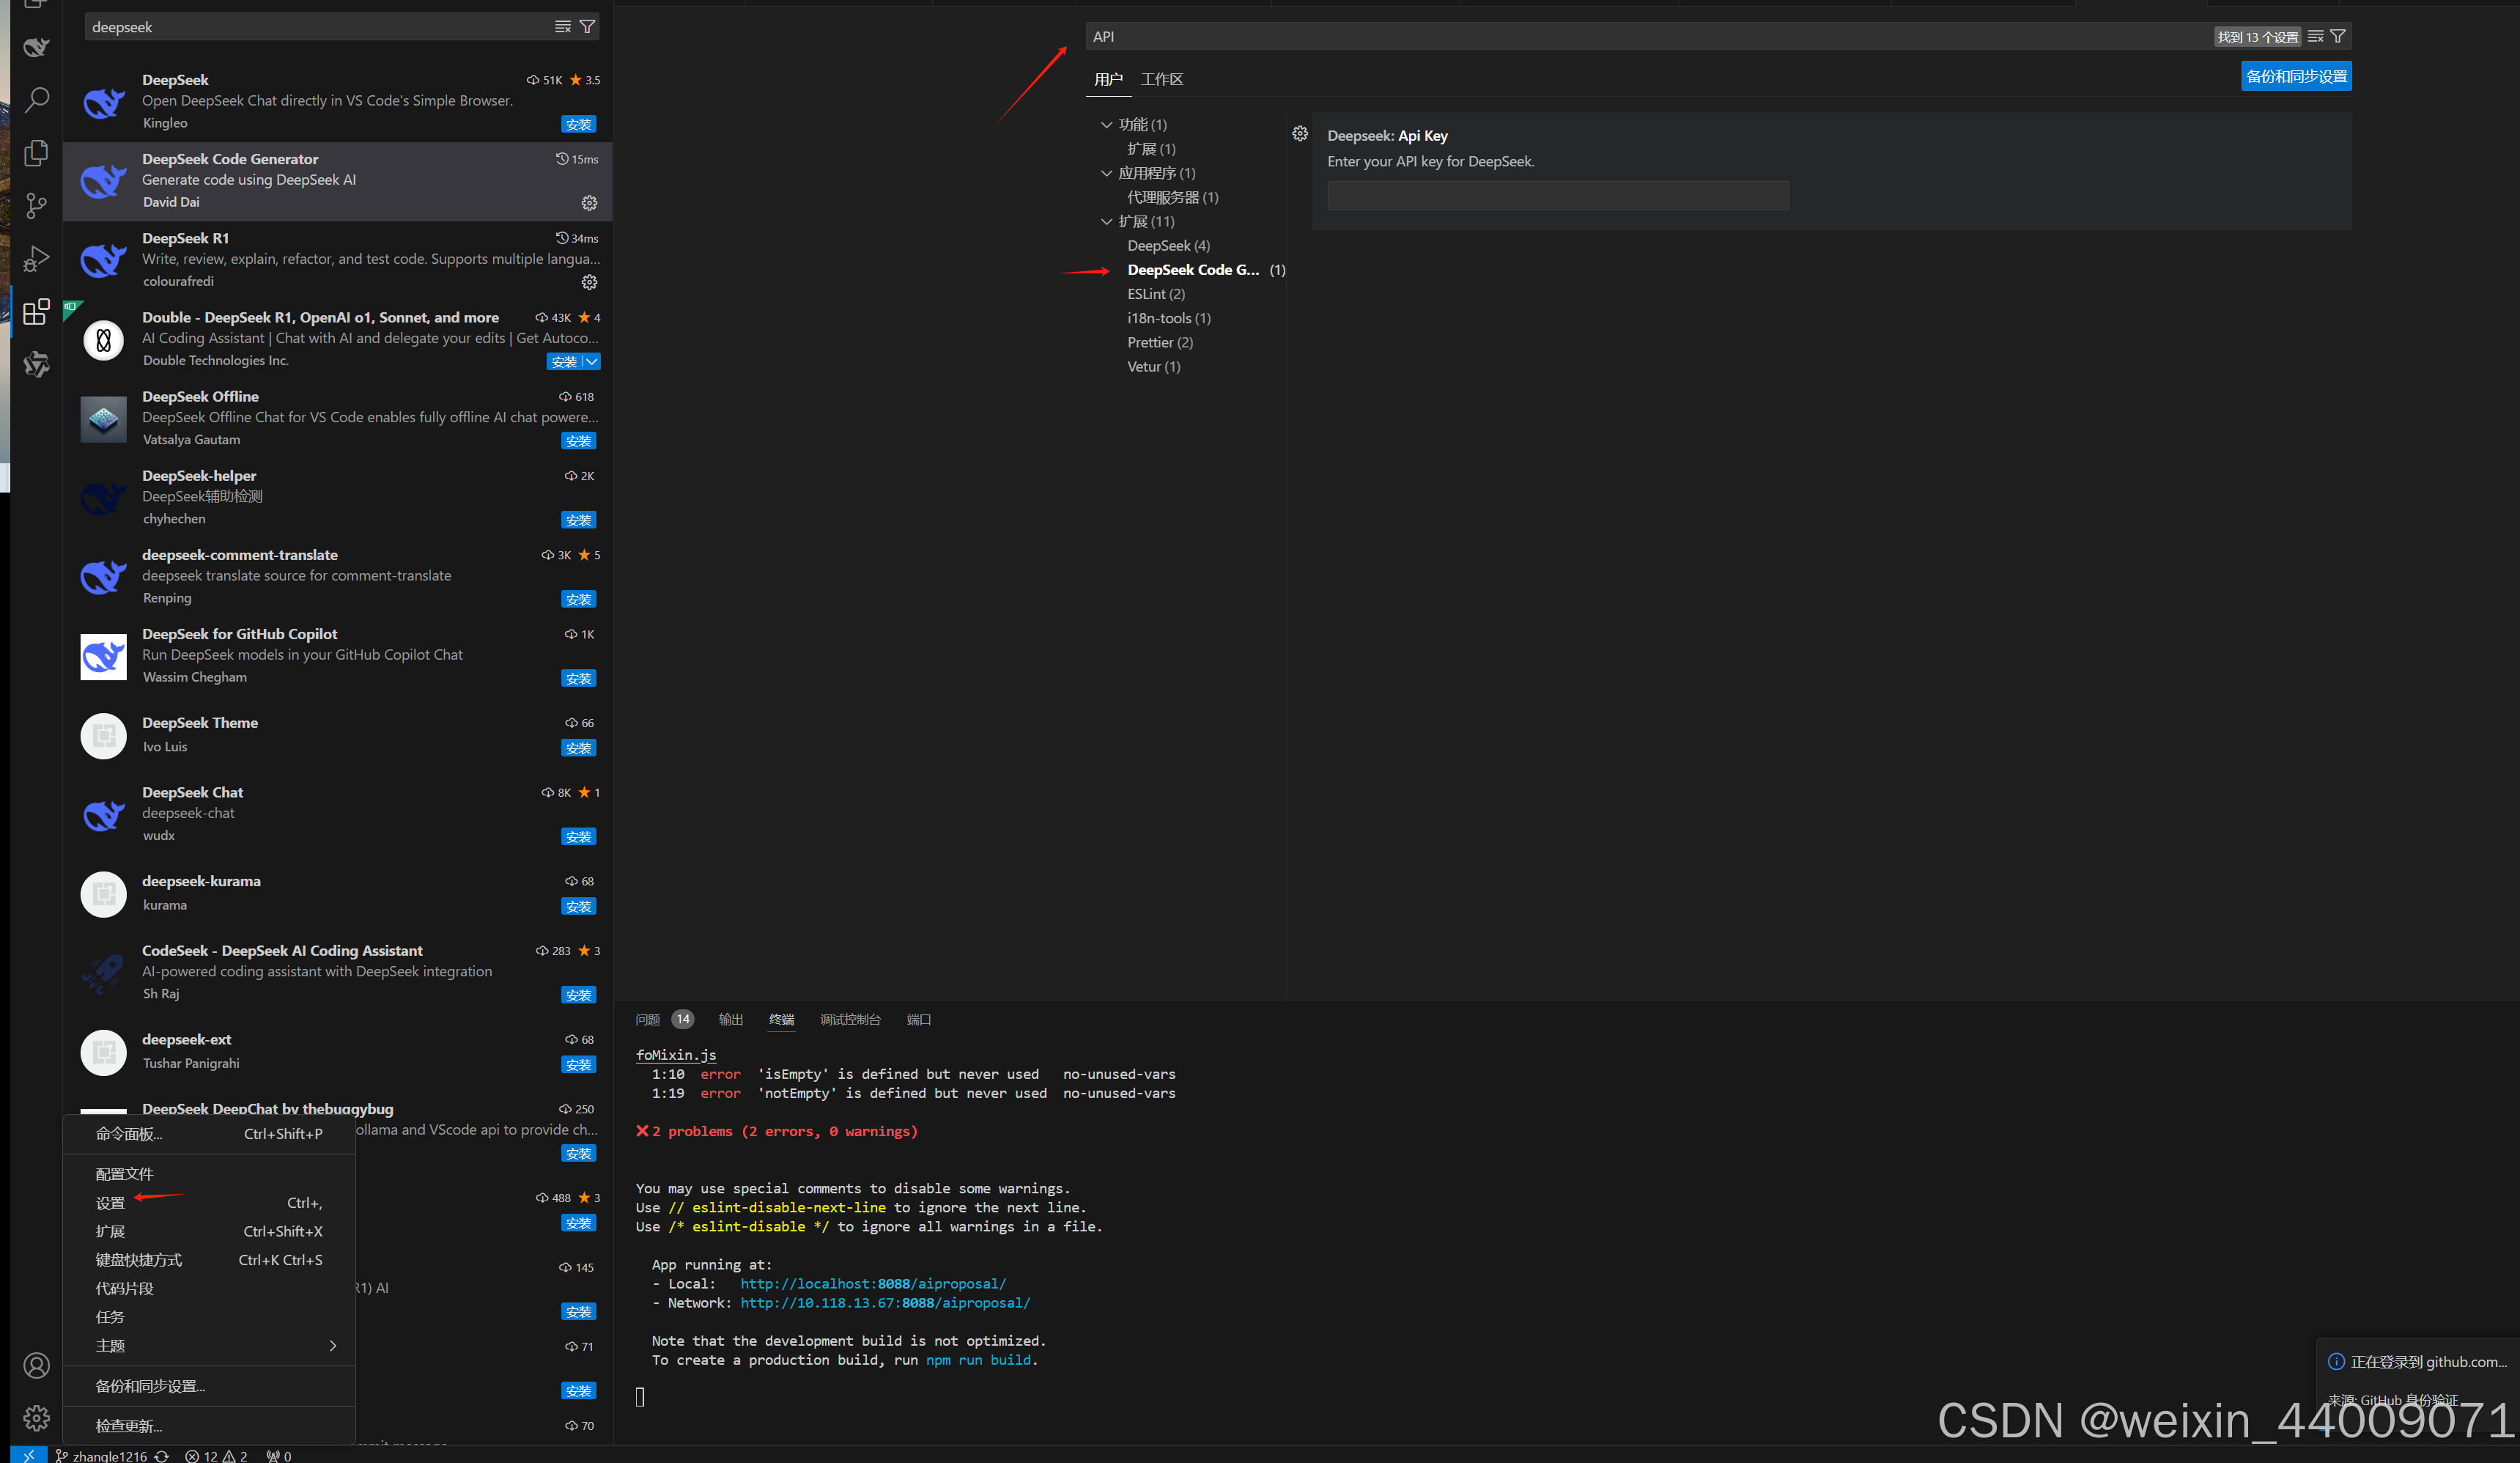
Task: Click filter extensions funnel icon
Action: point(588,27)
